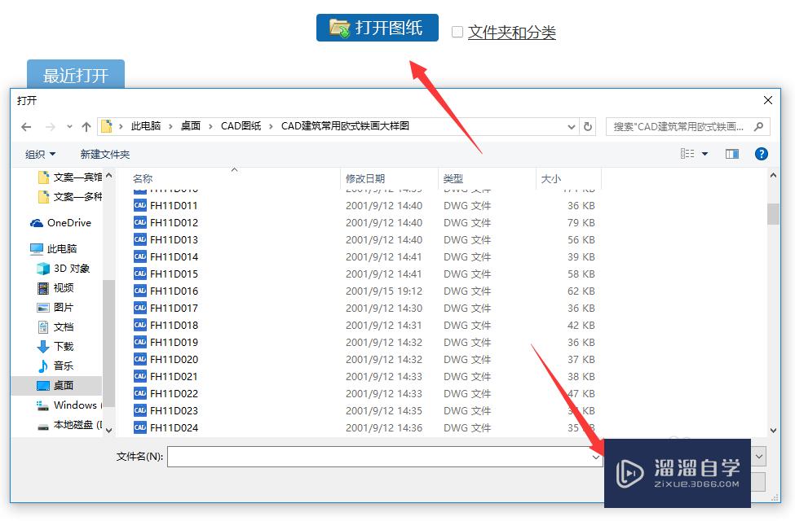Click the DWG file icon of FH11D015

point(140,274)
